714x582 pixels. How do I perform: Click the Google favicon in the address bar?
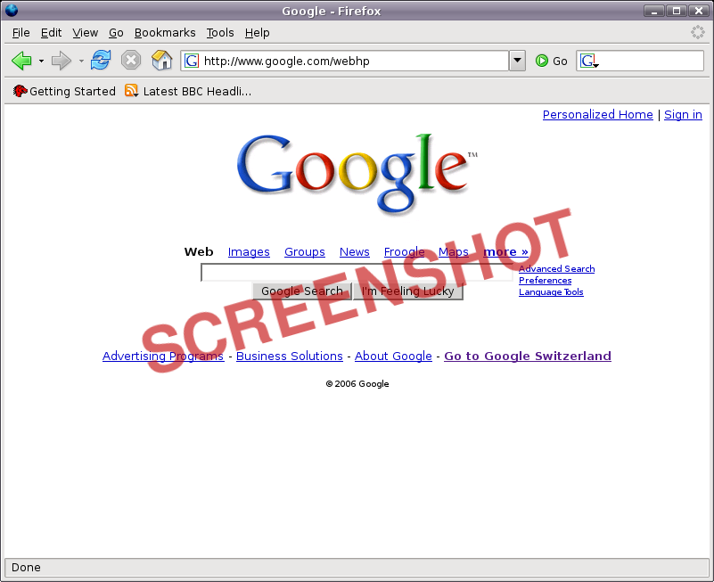[192, 61]
